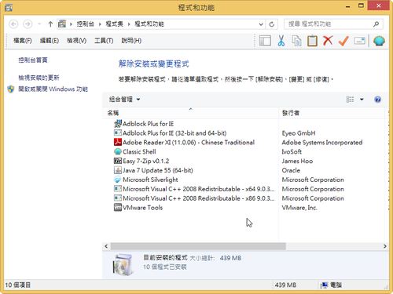Sort by the 名稱 column header
The height and width of the screenshot is (294, 393).
190,113
